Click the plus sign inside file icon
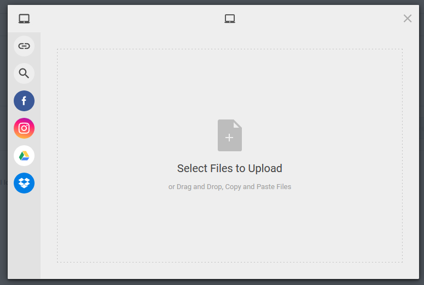The image size is (424, 285). point(230,138)
